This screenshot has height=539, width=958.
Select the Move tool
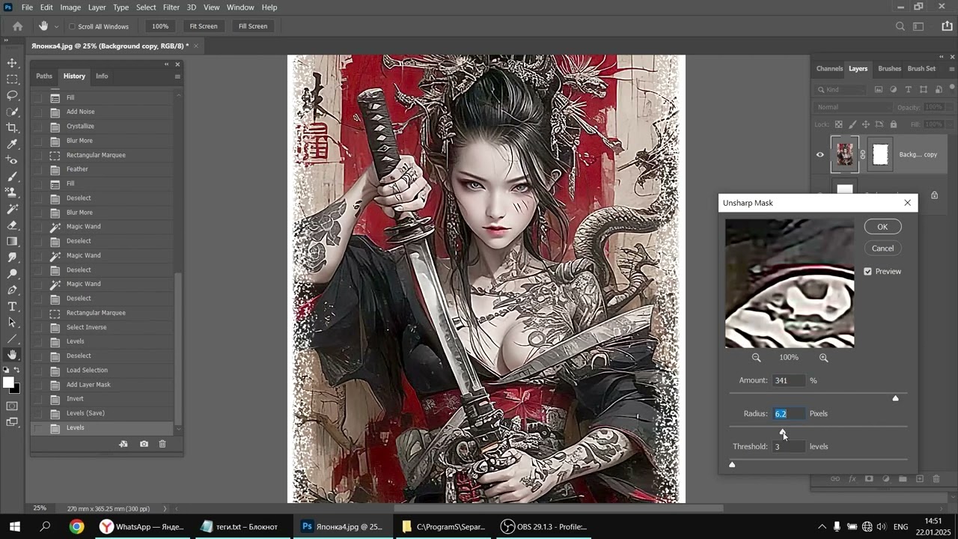[x=12, y=63]
